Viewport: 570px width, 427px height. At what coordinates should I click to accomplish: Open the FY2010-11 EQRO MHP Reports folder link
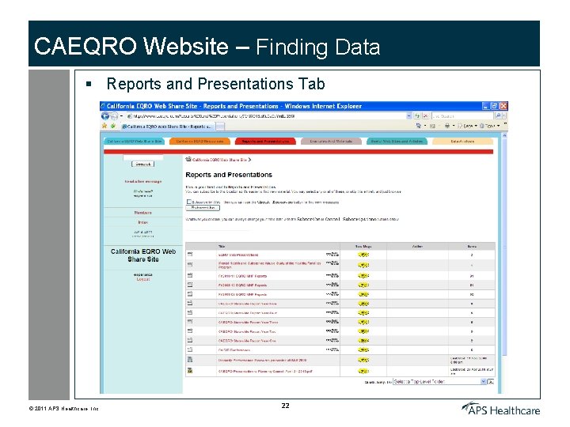pyautogui.click(x=242, y=276)
